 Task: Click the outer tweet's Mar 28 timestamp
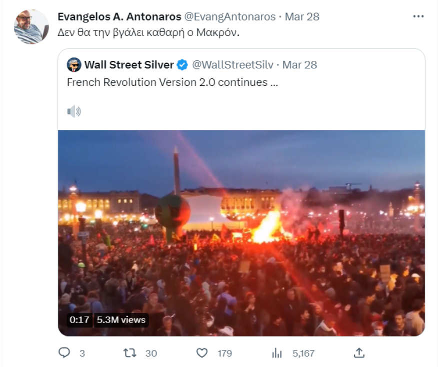click(x=302, y=16)
